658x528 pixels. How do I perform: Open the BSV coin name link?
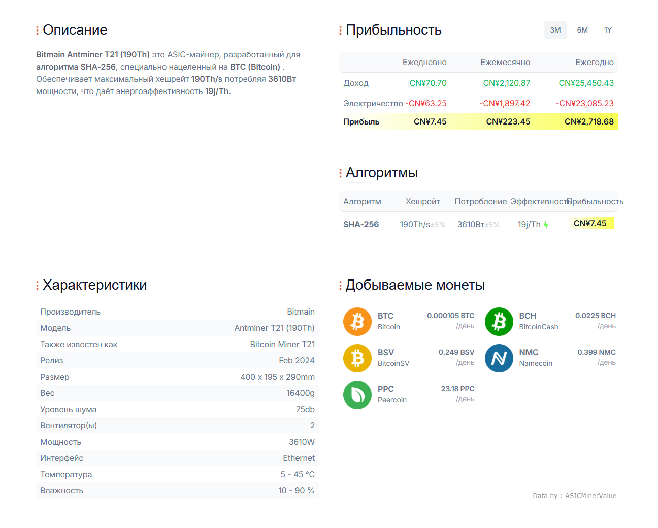click(386, 352)
